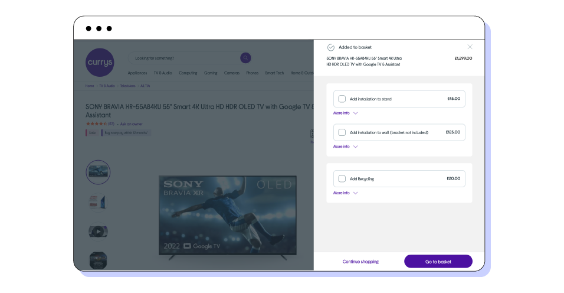Click the search magnifier icon
Screen dimensions: 564x293
click(245, 58)
